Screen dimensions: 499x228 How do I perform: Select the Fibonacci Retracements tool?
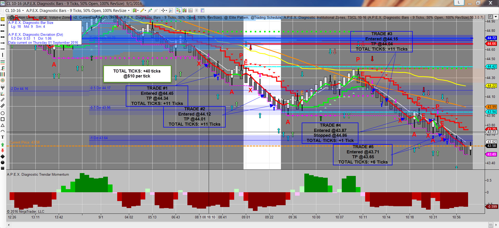click(3, 62)
